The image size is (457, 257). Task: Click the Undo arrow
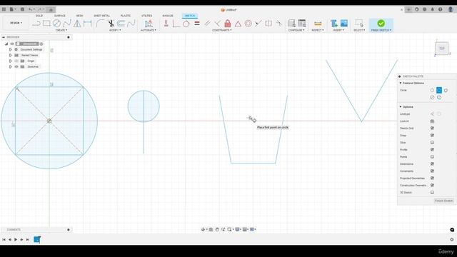click(30, 9)
